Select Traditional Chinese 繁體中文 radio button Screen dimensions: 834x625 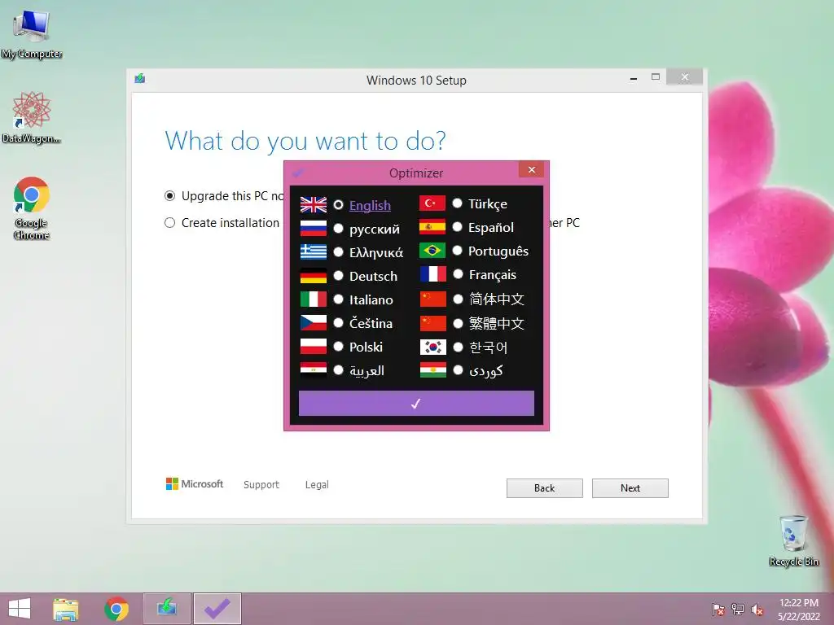tap(458, 323)
